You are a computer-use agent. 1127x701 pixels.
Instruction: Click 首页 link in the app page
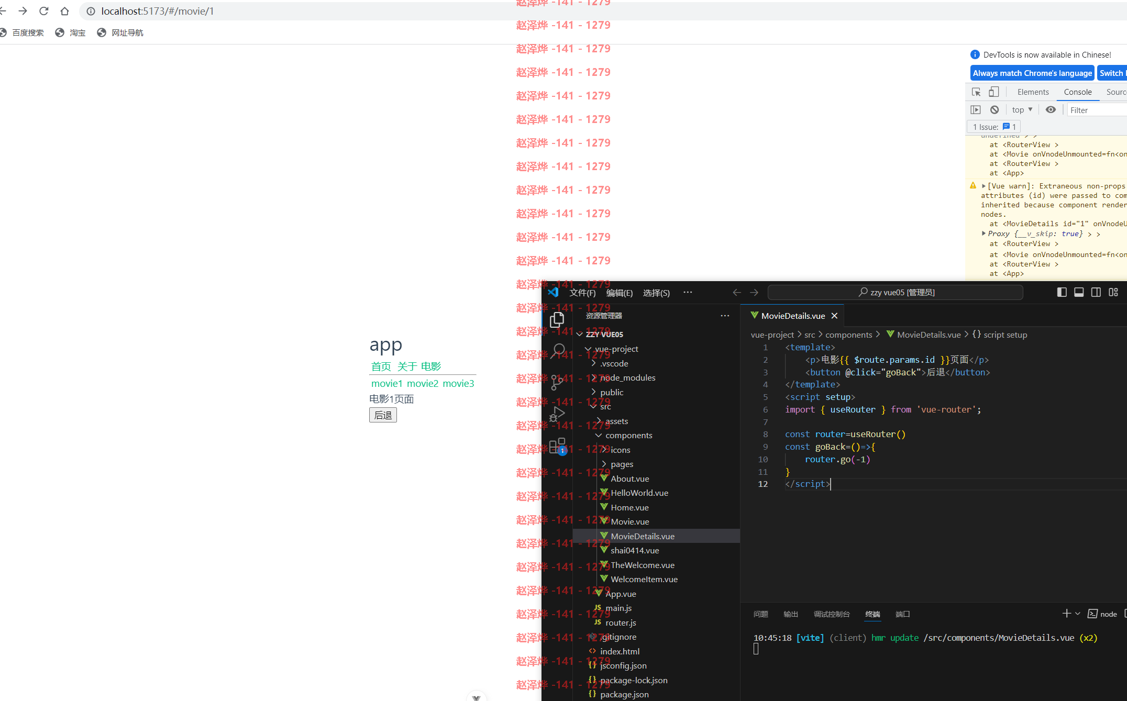[381, 366]
